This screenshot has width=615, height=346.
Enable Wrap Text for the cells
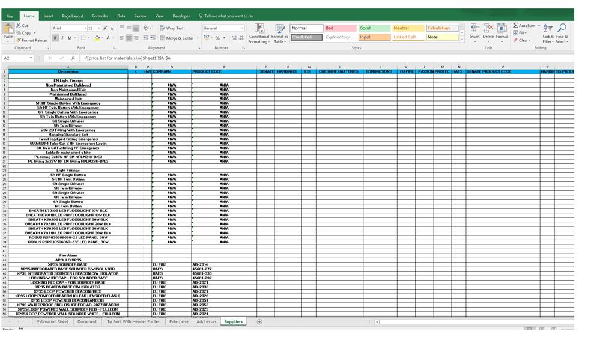click(172, 28)
